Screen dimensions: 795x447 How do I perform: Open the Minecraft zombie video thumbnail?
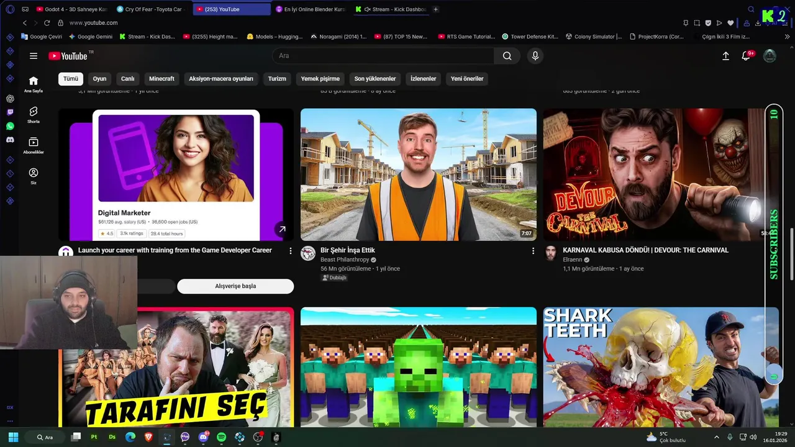coord(419,367)
